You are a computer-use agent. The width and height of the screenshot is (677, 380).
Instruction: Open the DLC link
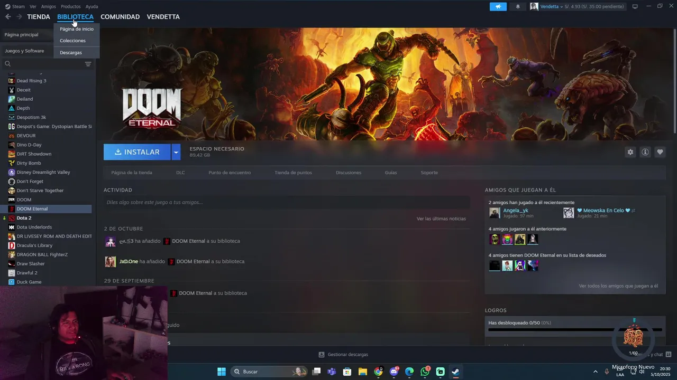point(180,173)
